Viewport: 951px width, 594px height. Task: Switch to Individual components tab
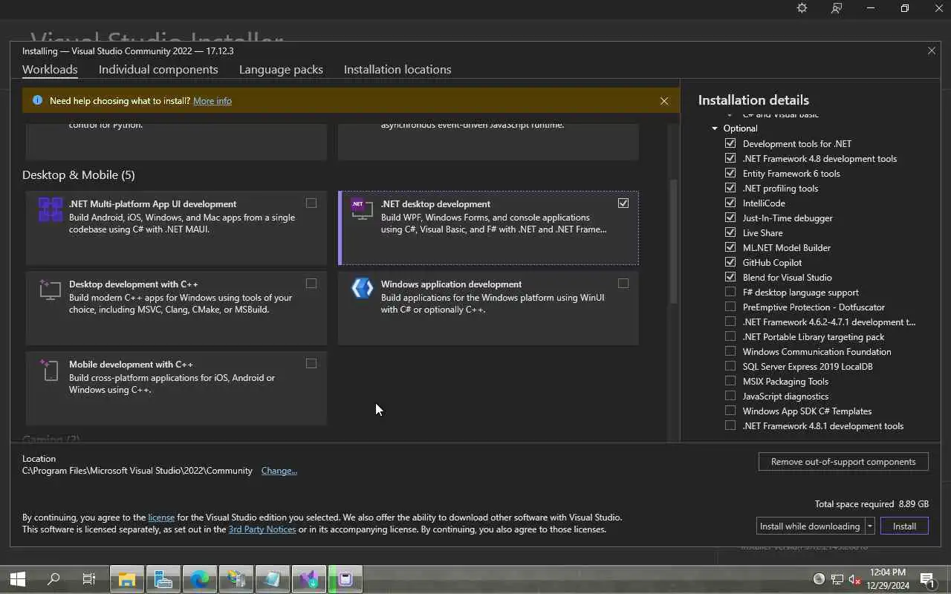(x=158, y=70)
